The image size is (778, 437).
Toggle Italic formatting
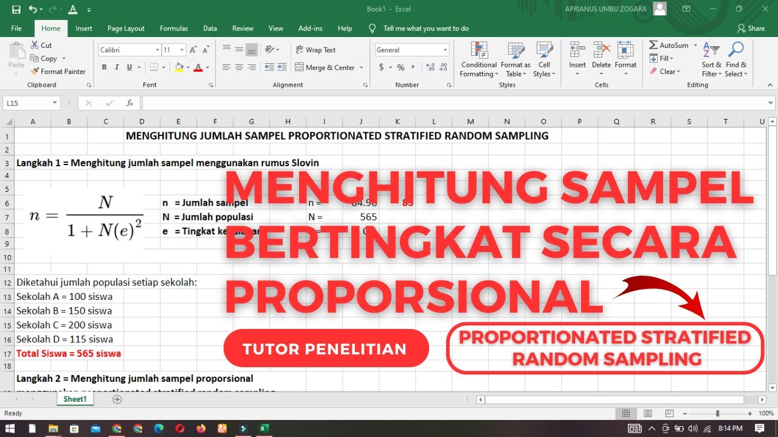[116, 67]
